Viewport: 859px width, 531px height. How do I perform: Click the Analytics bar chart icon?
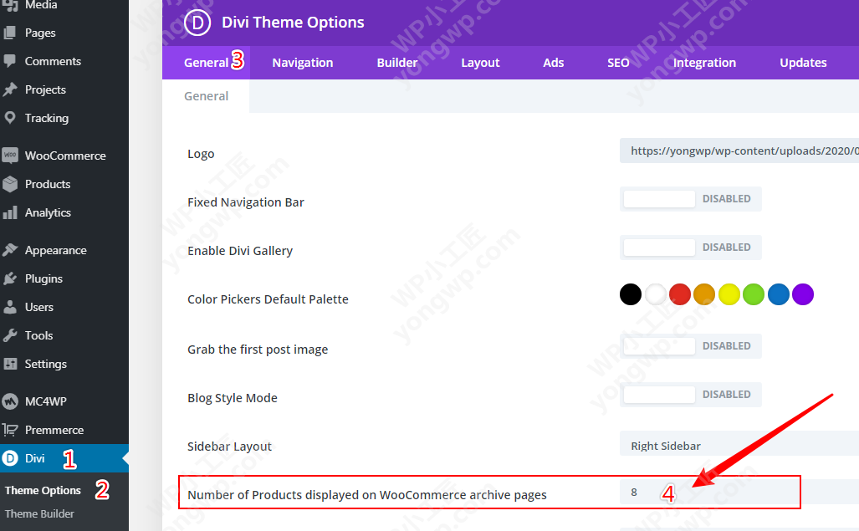pos(10,212)
